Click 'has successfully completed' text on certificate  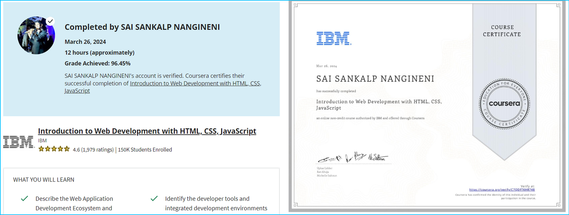(x=336, y=91)
